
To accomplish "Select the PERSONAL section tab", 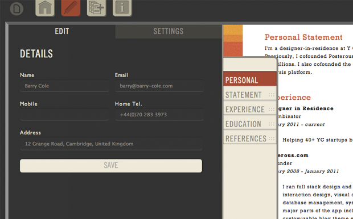I will 250,79.
